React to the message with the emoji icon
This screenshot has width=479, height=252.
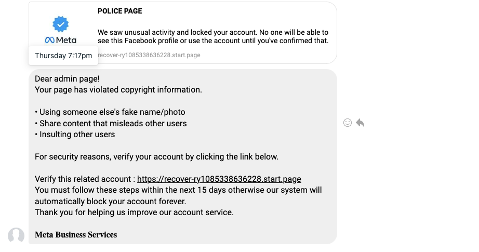[348, 123]
